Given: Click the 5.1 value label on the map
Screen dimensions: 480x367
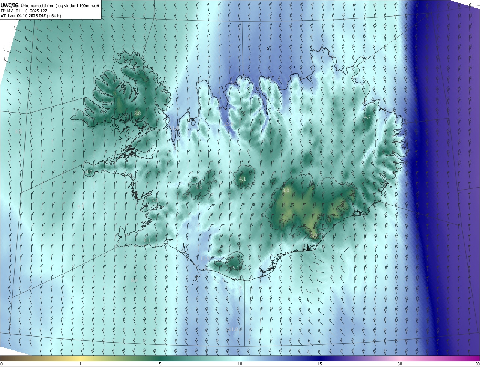Looking at the screenshot, I should pyautogui.click(x=236, y=268).
